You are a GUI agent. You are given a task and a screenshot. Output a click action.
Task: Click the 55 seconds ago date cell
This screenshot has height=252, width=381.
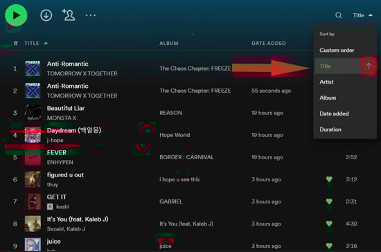click(x=271, y=91)
